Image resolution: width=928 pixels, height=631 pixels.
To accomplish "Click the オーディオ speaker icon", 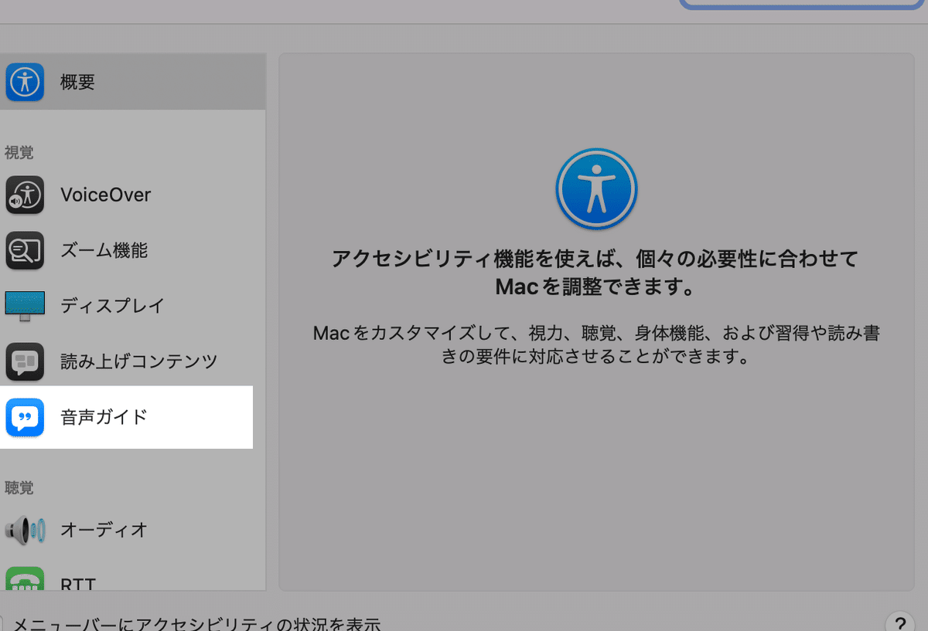I will 25,530.
